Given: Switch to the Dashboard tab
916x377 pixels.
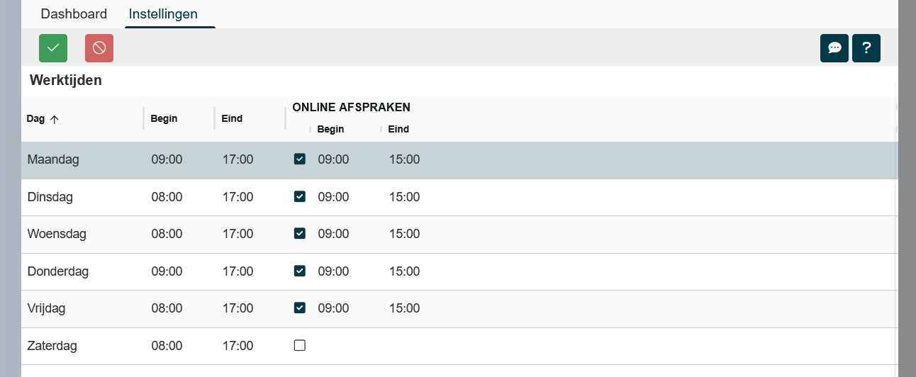Looking at the screenshot, I should tap(74, 14).
